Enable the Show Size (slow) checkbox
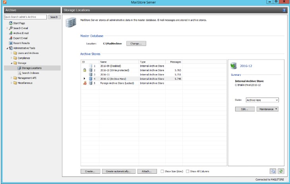290x184 pixels. click(x=162, y=171)
